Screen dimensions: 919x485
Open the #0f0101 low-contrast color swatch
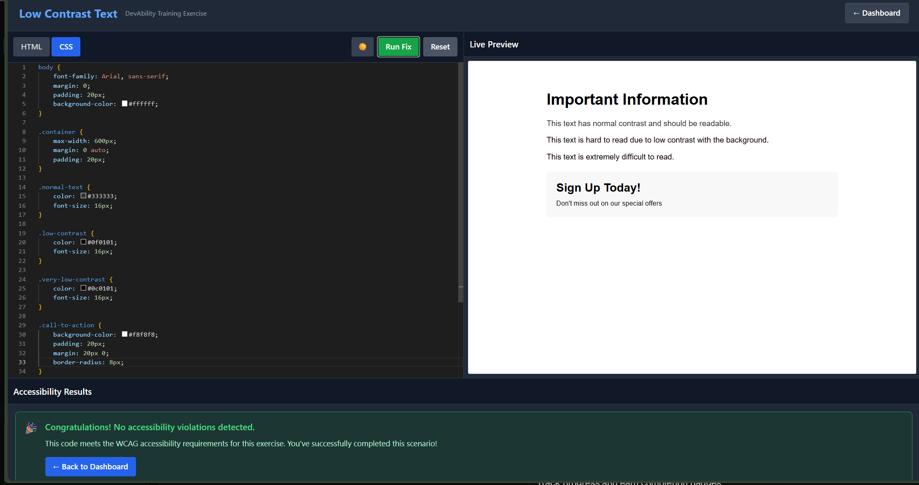tap(83, 242)
